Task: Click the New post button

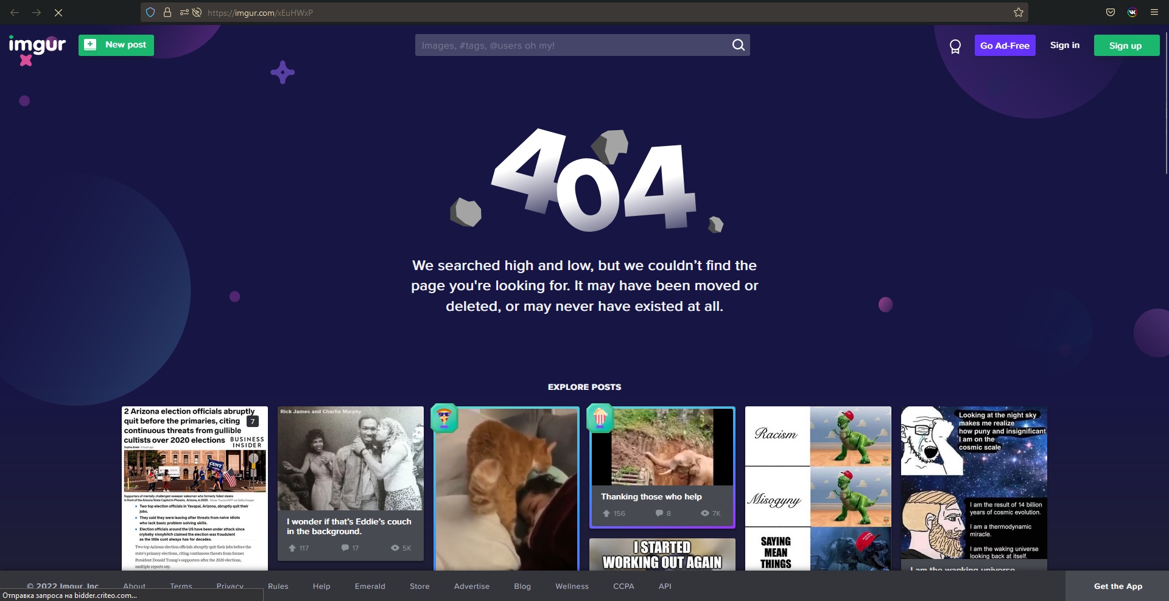Action: click(116, 45)
